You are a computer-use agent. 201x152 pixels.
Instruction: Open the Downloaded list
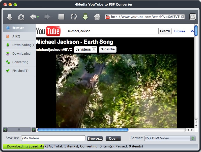point(19,54)
